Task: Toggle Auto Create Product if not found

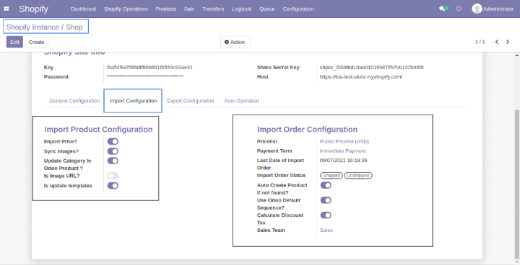Action: click(326, 185)
